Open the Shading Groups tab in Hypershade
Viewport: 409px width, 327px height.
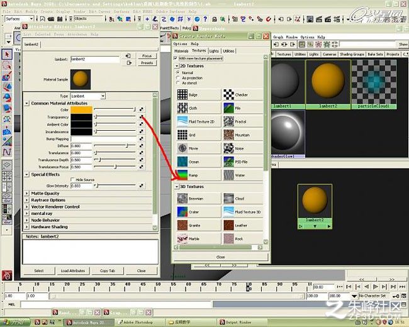tap(352, 54)
